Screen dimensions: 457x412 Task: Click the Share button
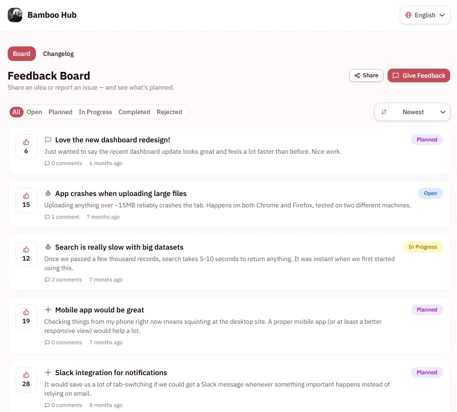[x=366, y=75]
